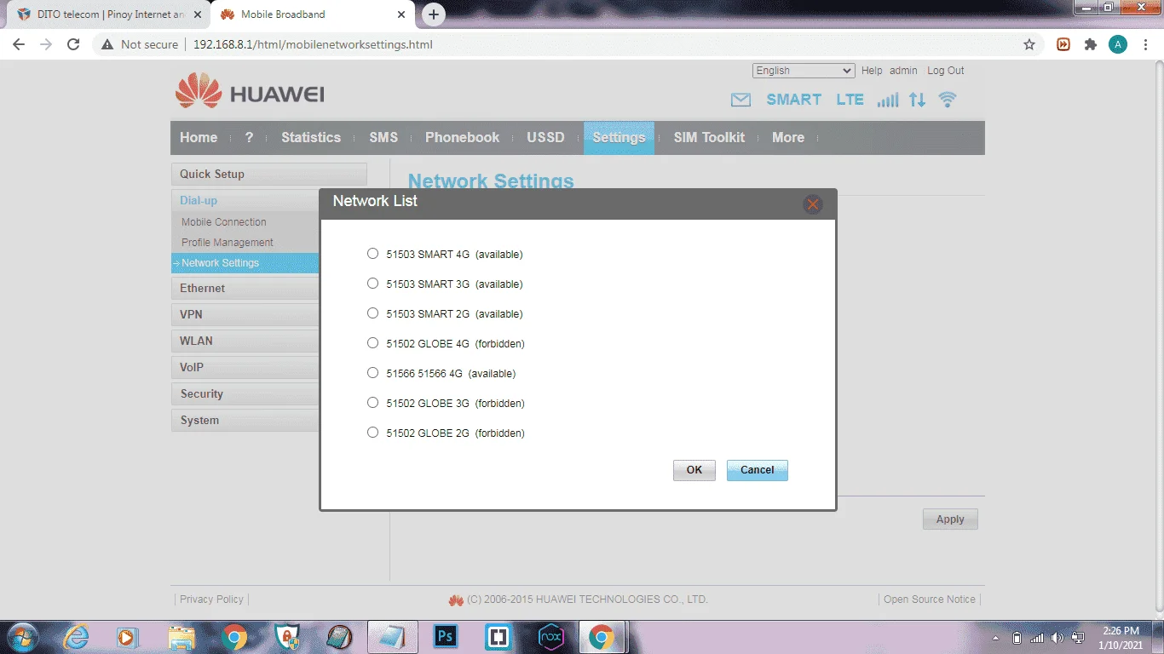Screen dimensions: 1164x654
Task: Open Mobile Connection settings
Action: [x=224, y=222]
